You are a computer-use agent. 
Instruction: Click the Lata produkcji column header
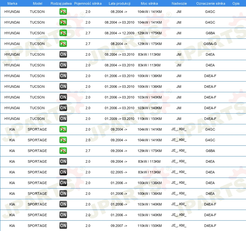click(120, 3)
